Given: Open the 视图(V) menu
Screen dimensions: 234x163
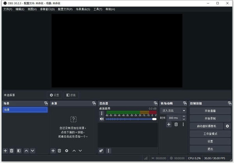Looking at the screenshot, I should click(x=32, y=9).
